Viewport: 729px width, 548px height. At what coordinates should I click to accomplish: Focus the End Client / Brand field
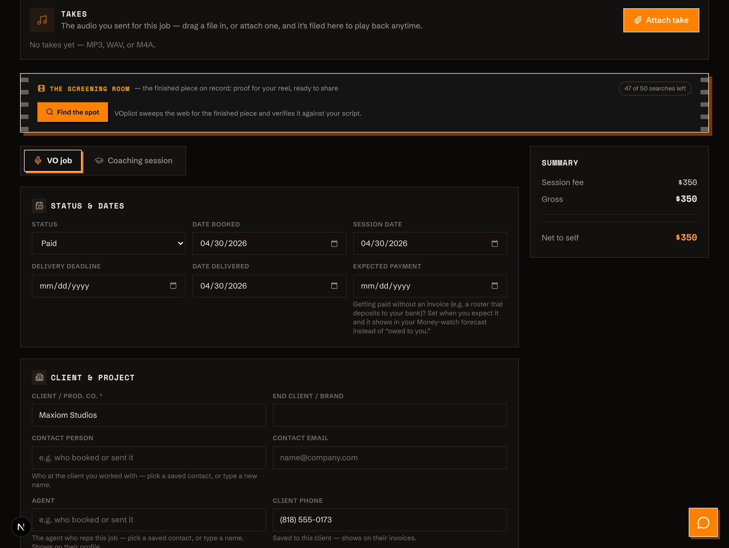pos(390,415)
